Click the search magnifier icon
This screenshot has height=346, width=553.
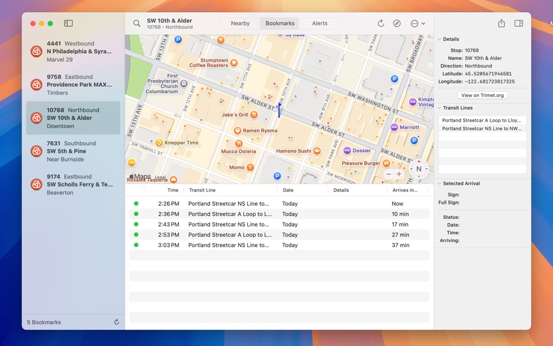pos(136,23)
